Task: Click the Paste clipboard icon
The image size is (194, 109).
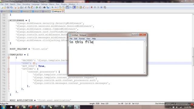Action: click(x=32, y=7)
